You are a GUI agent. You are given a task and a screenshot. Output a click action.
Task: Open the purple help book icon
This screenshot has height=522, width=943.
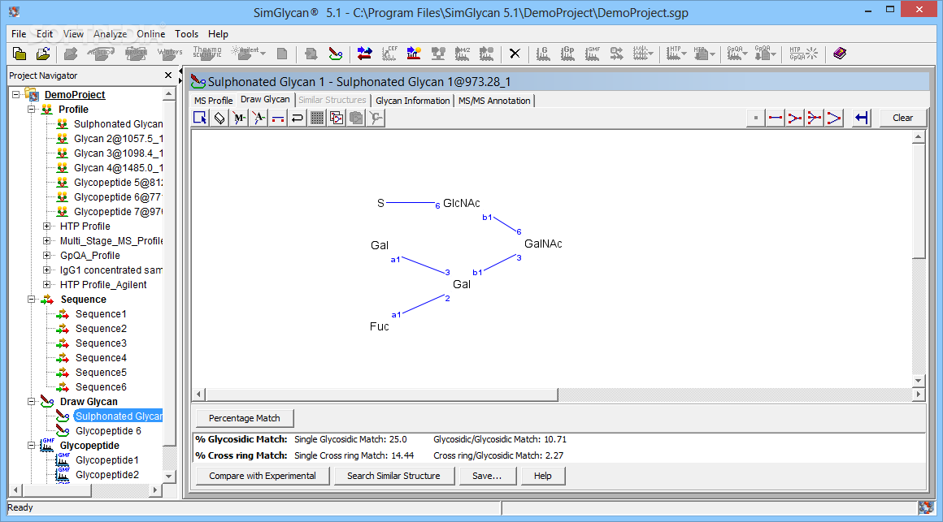tap(840, 54)
